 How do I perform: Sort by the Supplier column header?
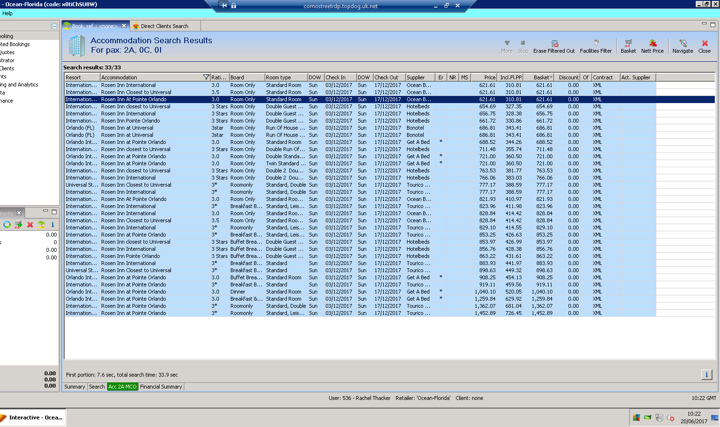tap(420, 77)
